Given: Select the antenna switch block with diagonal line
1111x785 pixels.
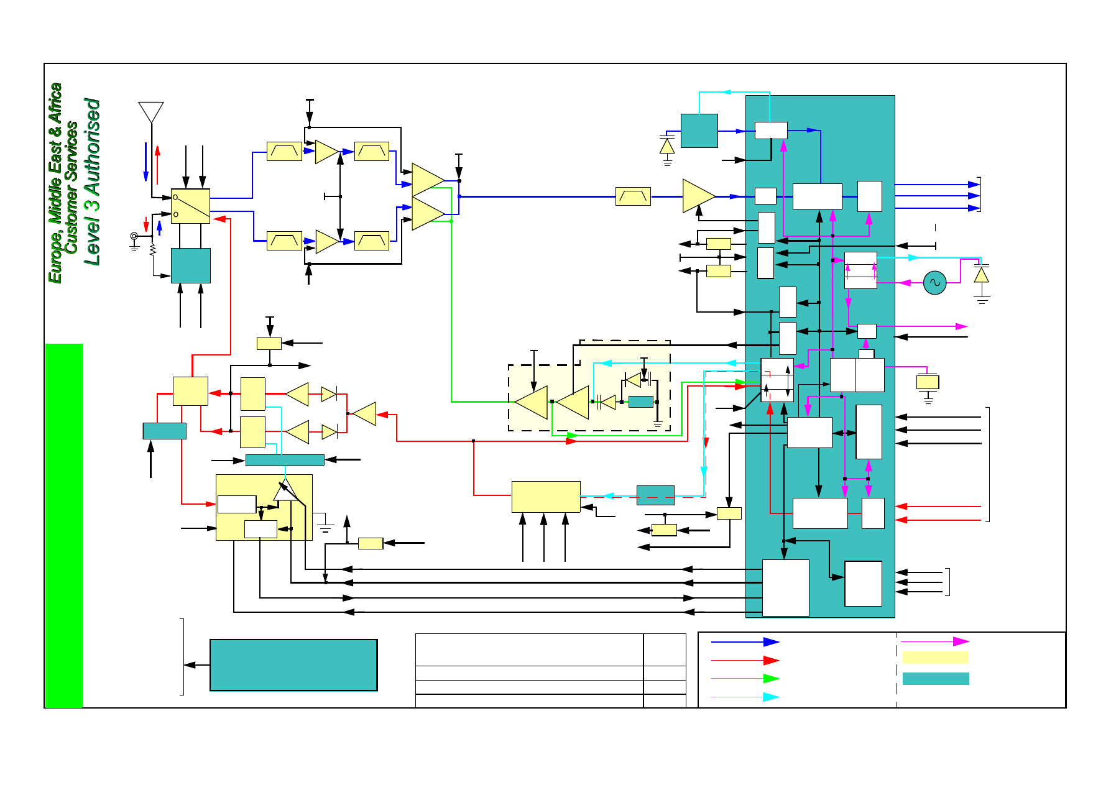Looking at the screenshot, I should tap(190, 206).
